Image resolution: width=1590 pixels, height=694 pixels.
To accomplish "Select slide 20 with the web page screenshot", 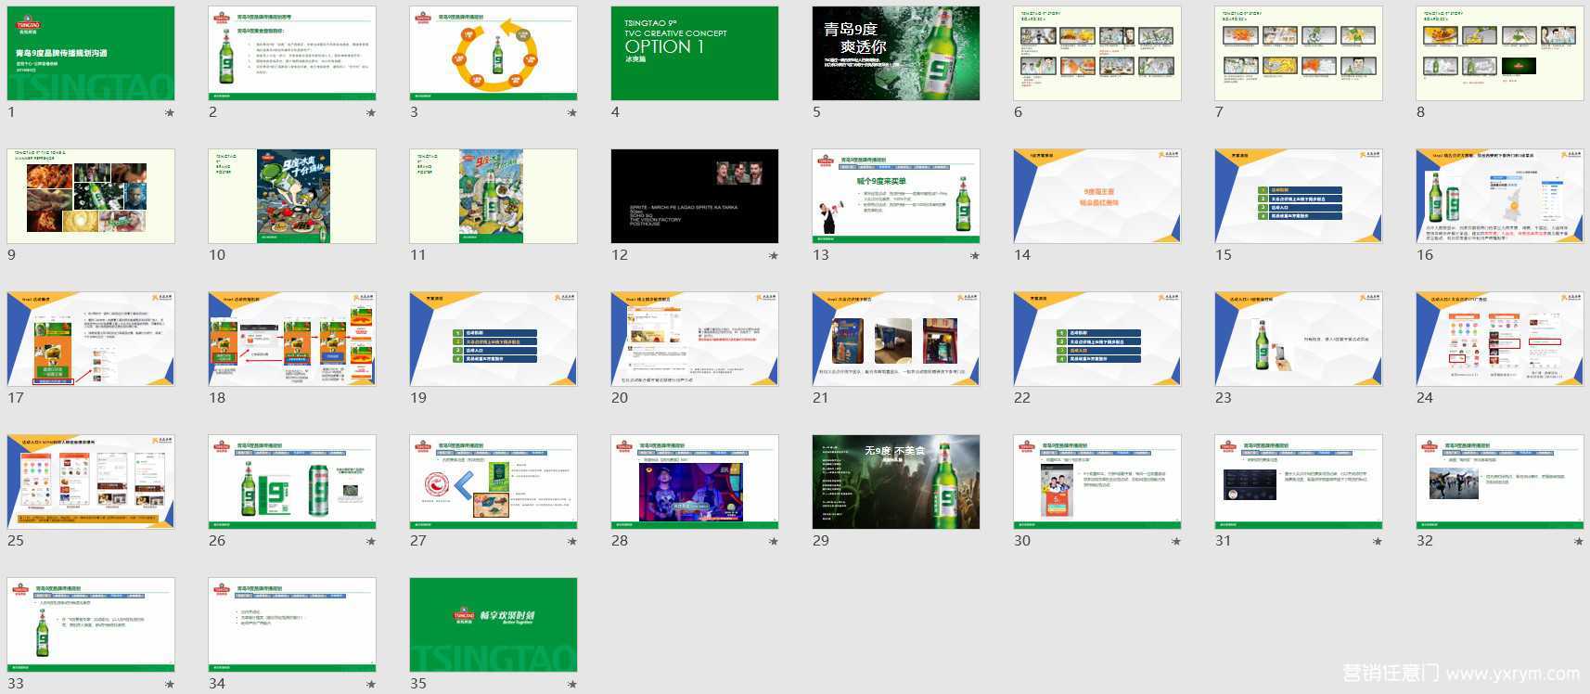I will point(695,340).
